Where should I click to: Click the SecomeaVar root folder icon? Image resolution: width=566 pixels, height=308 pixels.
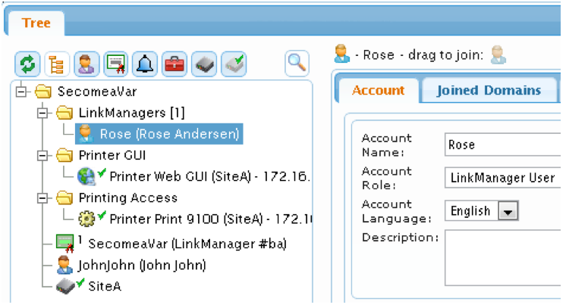43,92
